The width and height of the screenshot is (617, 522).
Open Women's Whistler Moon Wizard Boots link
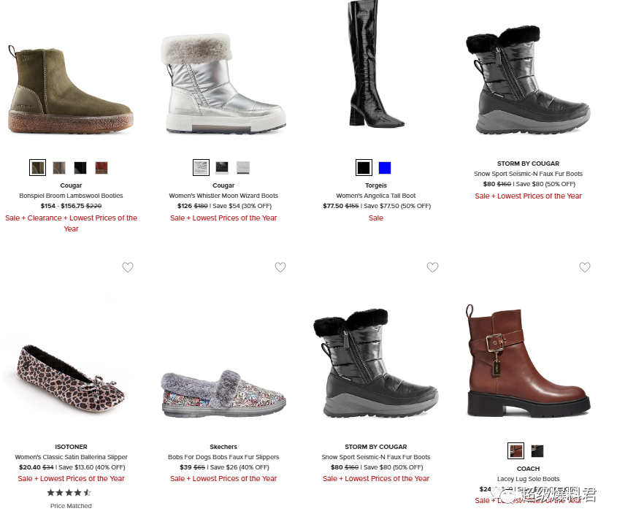(x=223, y=196)
